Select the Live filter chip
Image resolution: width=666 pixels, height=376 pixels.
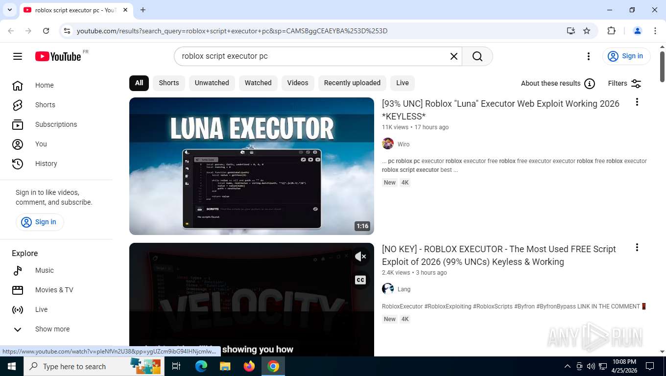coord(403,83)
